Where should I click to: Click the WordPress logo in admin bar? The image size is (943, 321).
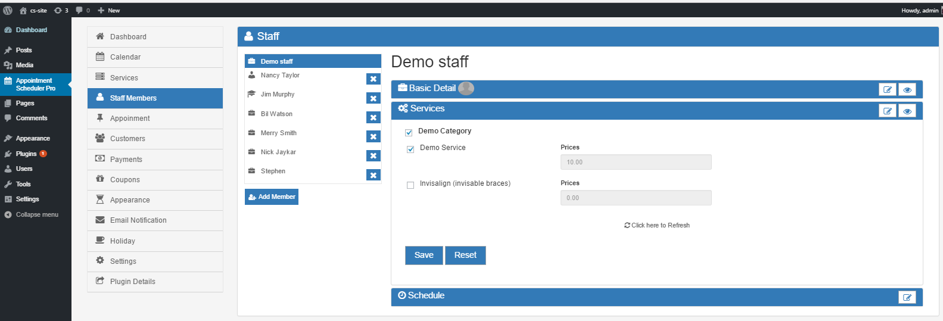coord(8,10)
